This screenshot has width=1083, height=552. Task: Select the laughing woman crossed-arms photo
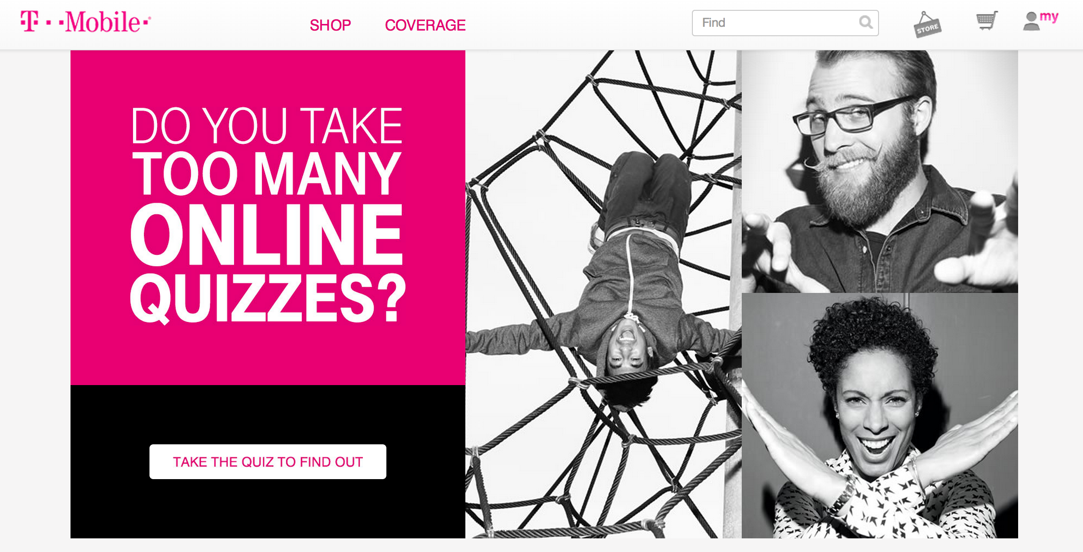pos(880,416)
